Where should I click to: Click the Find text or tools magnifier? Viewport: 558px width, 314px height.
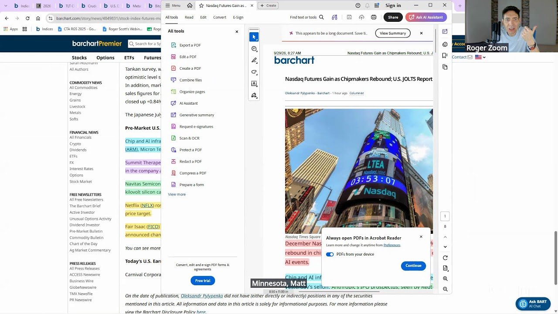coord(321,17)
